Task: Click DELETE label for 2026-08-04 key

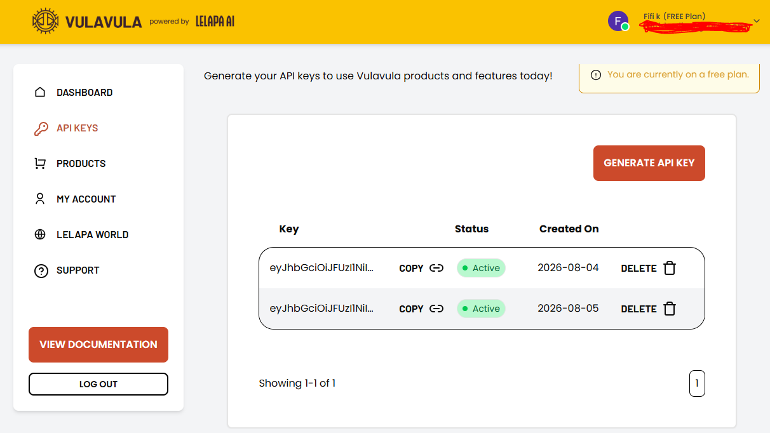Action: [638, 269]
